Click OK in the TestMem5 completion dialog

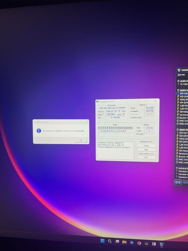point(81,141)
